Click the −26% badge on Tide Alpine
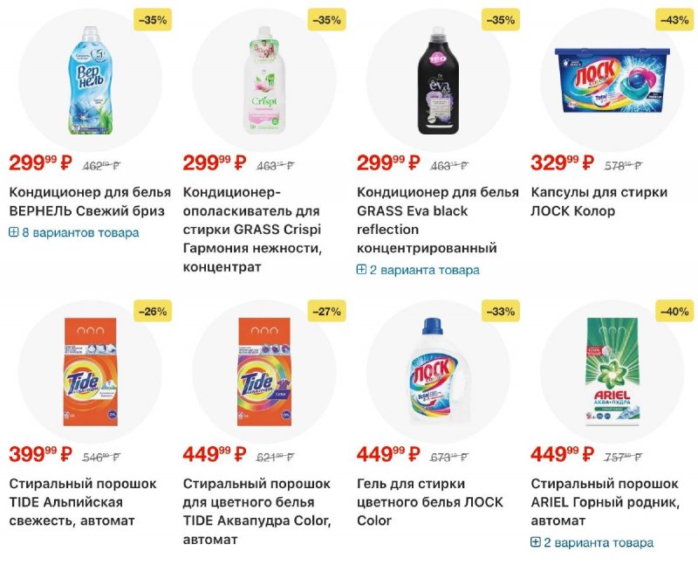698x565 pixels. click(x=151, y=310)
